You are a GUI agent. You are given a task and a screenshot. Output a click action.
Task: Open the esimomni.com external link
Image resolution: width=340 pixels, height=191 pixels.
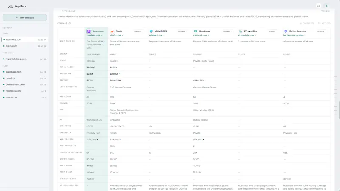click(156, 35)
